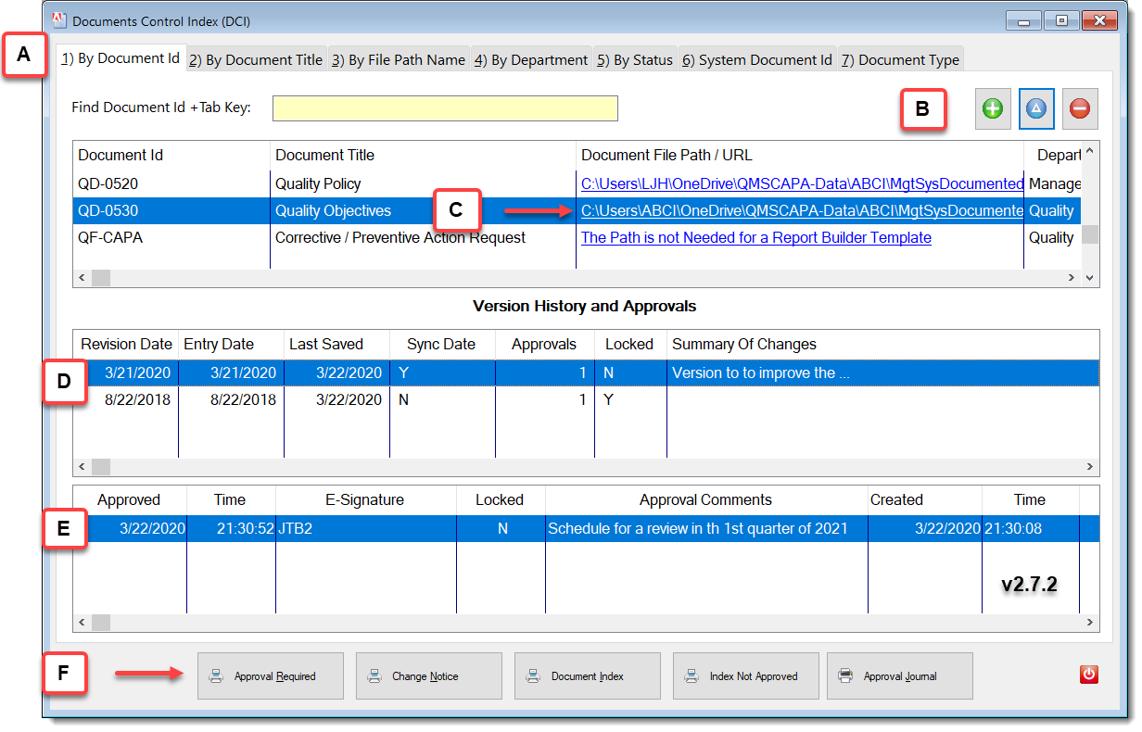Click the Index Not Approved button
1142x732 pixels.
[x=746, y=675]
